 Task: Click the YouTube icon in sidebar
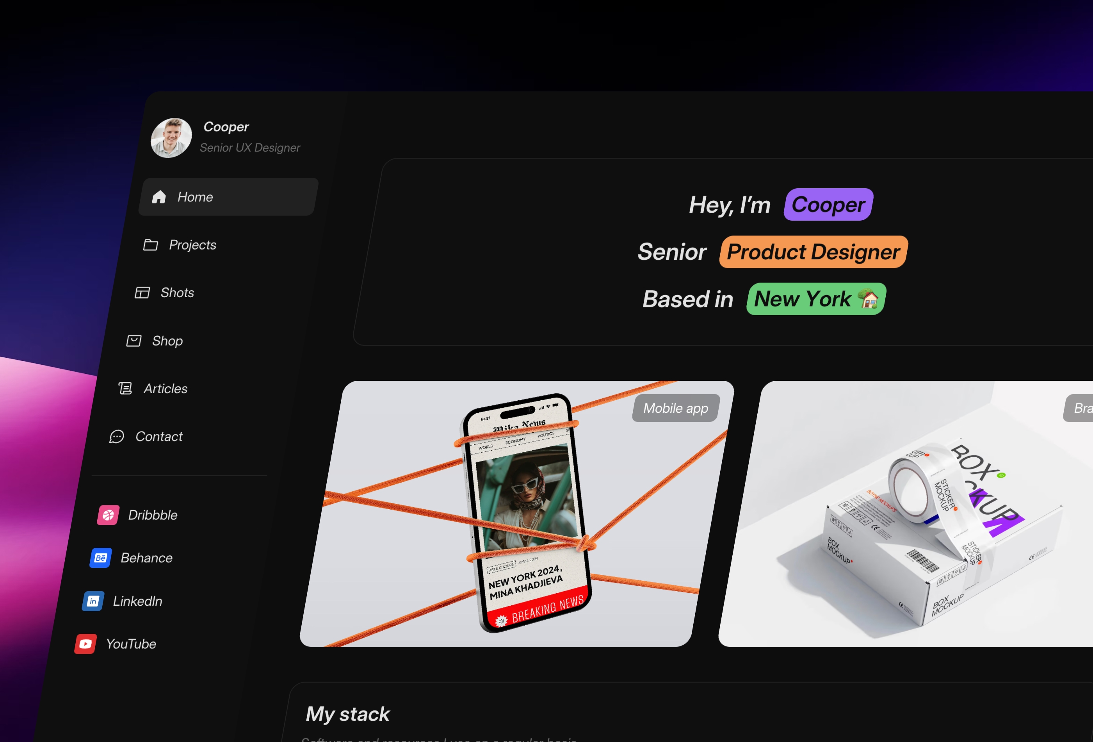point(89,644)
